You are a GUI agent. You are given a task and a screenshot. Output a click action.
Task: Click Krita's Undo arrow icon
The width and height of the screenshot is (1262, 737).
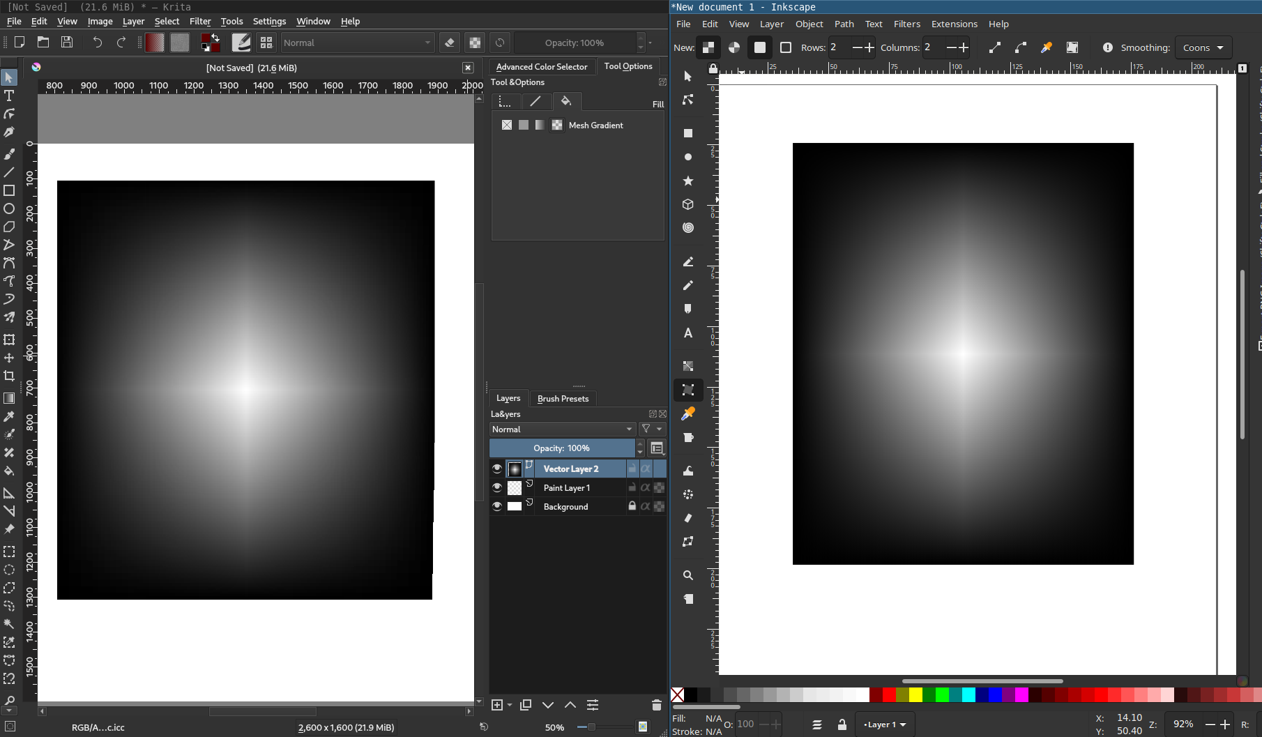coord(97,43)
